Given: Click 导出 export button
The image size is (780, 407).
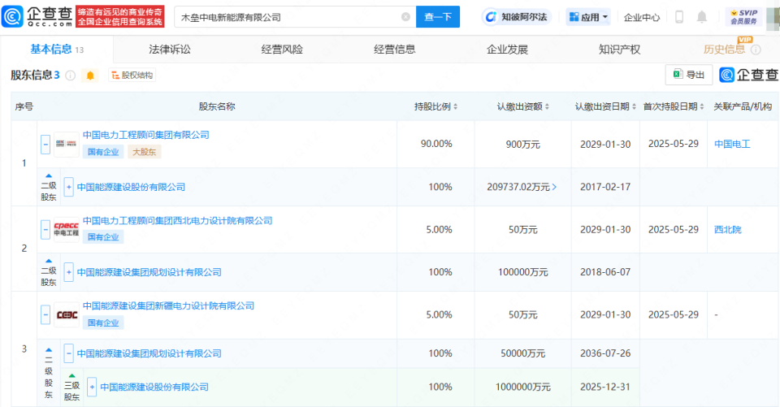Looking at the screenshot, I should (689, 75).
